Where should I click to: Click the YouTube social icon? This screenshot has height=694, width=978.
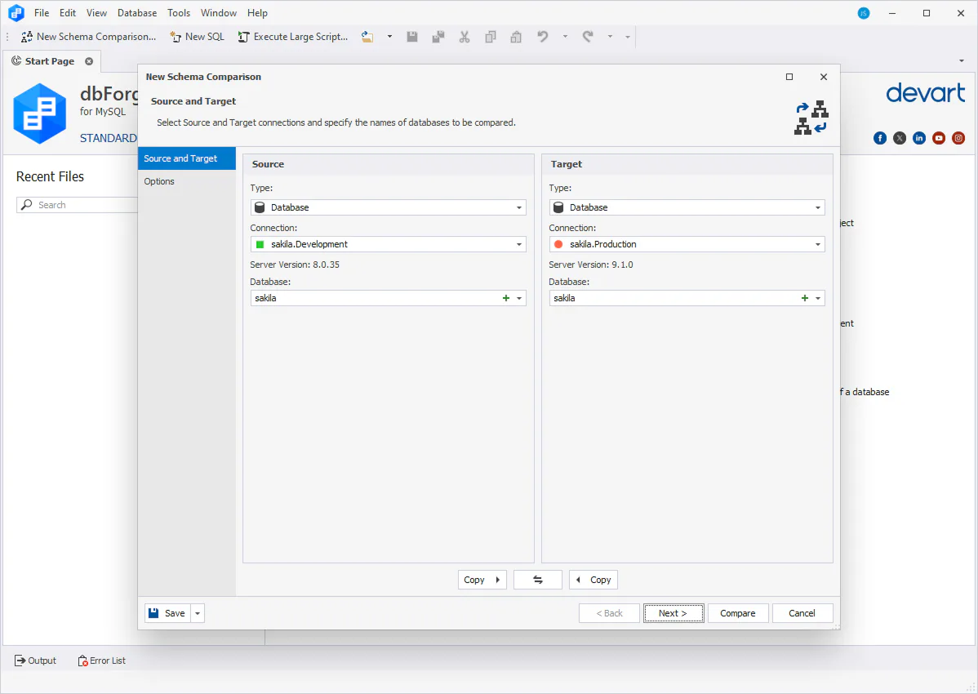[x=939, y=139]
